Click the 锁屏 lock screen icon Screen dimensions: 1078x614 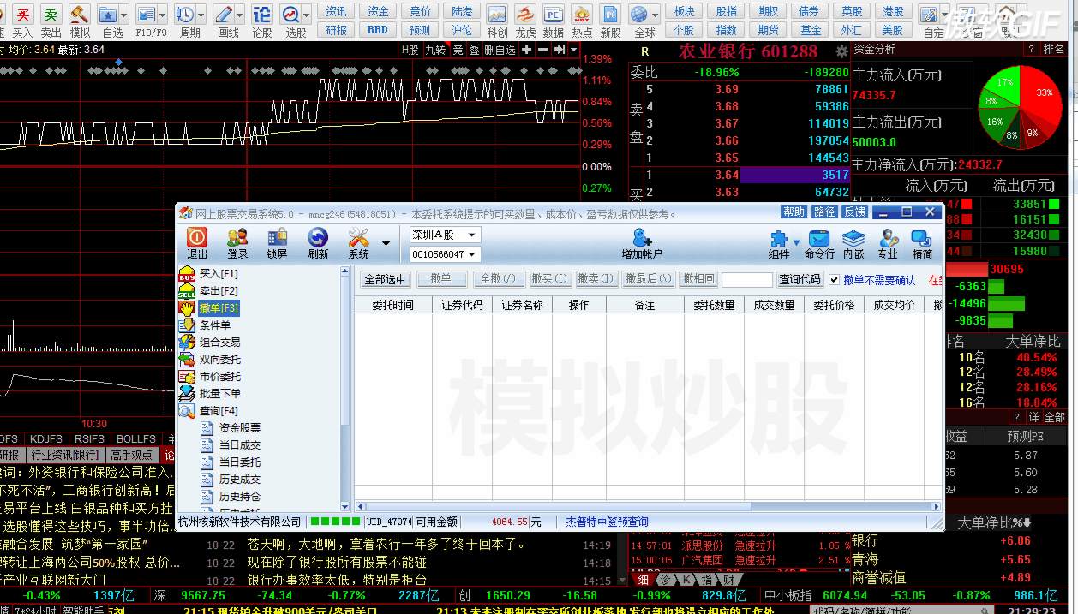click(x=277, y=237)
